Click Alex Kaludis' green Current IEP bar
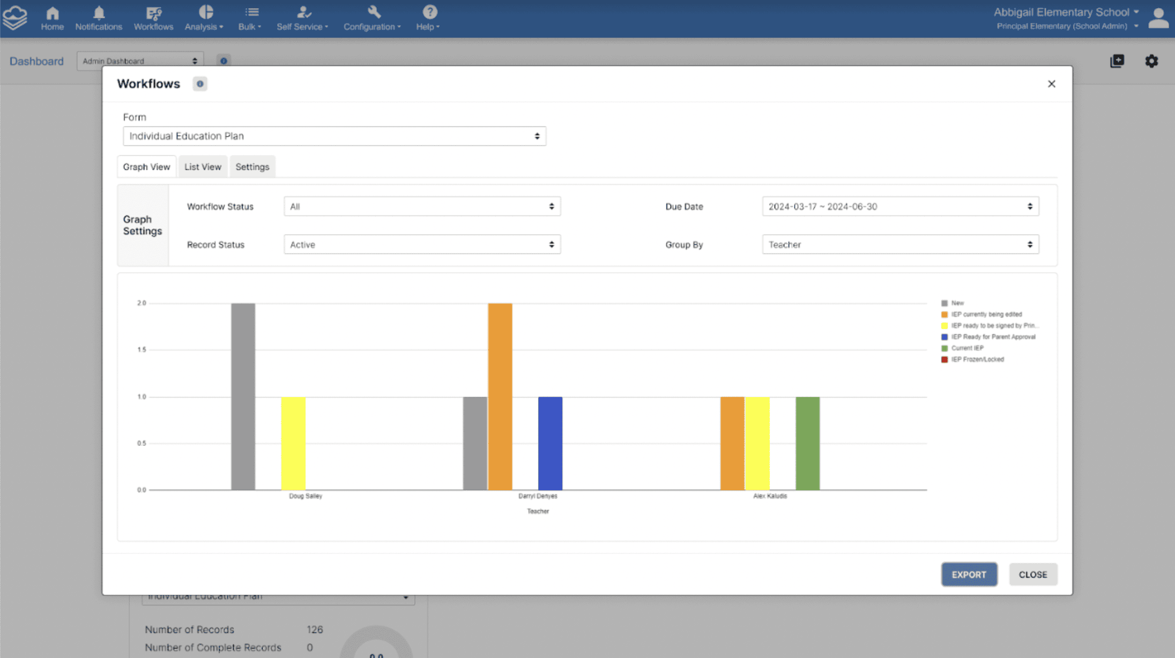This screenshot has width=1175, height=658. pyautogui.click(x=808, y=444)
